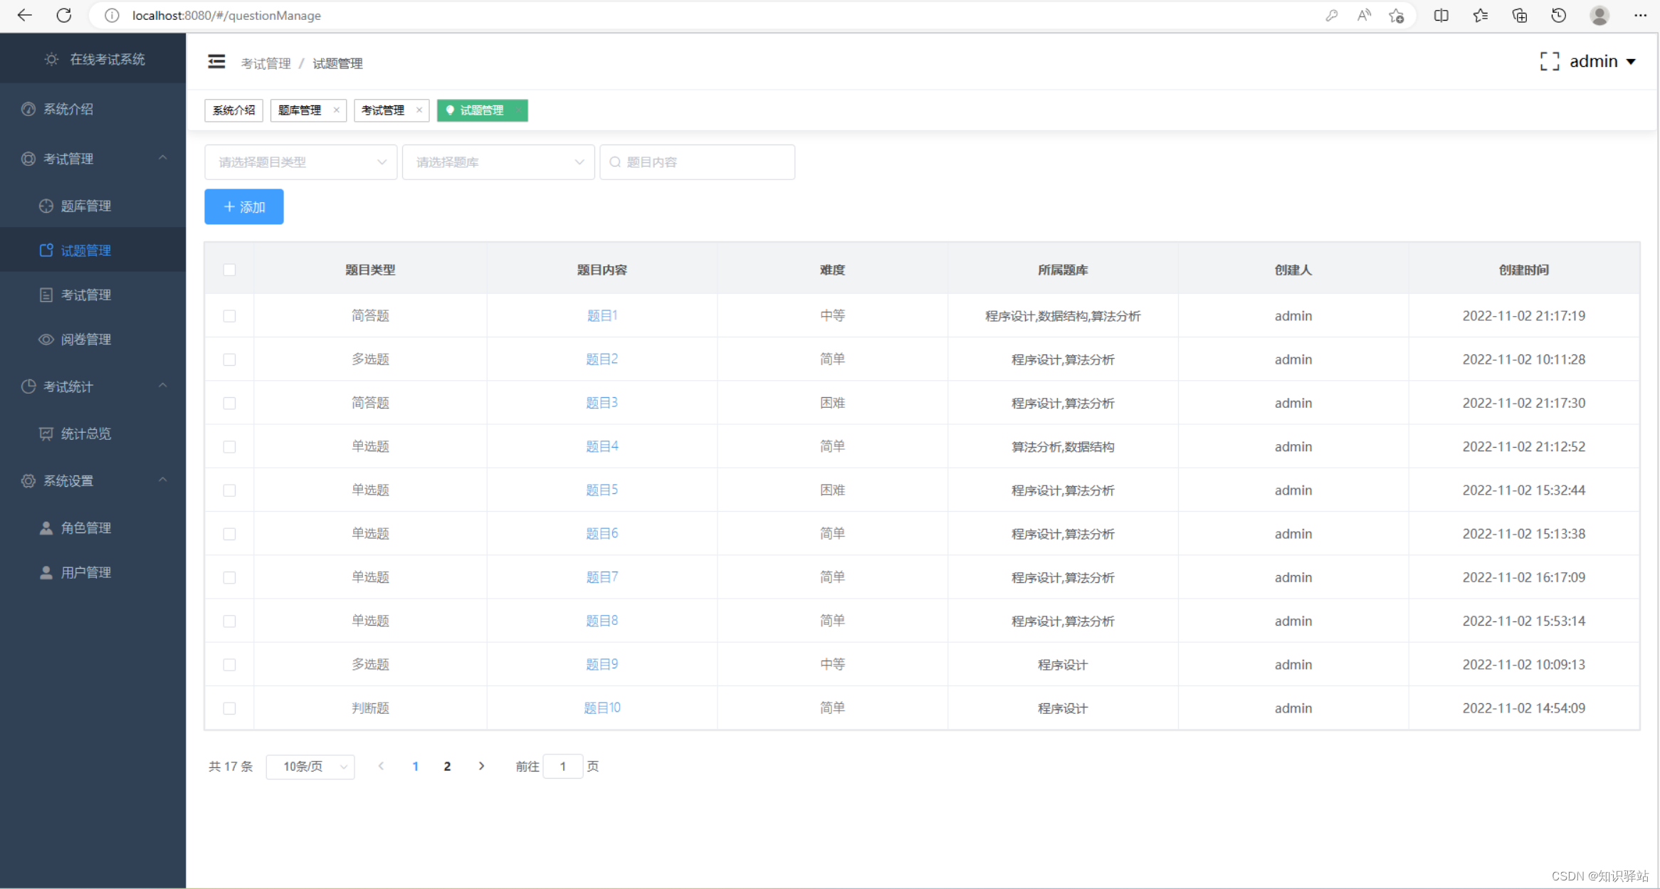Click 考试管理 in the breadcrumb
This screenshot has height=889, width=1660.
click(266, 63)
